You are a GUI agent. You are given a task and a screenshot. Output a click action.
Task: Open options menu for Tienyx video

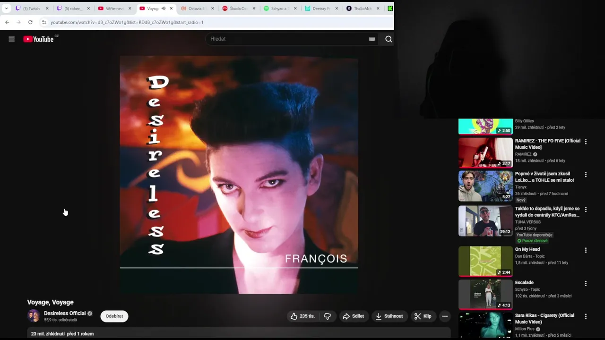(x=586, y=175)
